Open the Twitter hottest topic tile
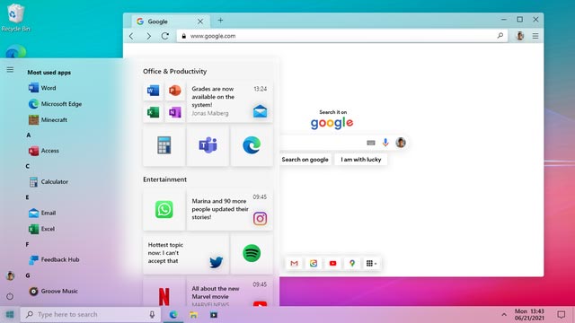575x323 pixels. [x=186, y=254]
